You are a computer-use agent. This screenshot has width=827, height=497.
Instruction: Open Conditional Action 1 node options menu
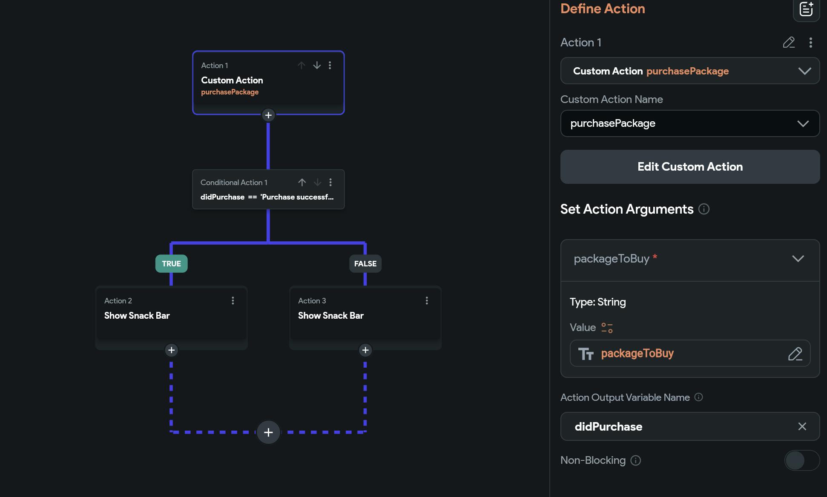pyautogui.click(x=330, y=182)
